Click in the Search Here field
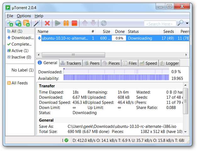 (x=160, y=24)
